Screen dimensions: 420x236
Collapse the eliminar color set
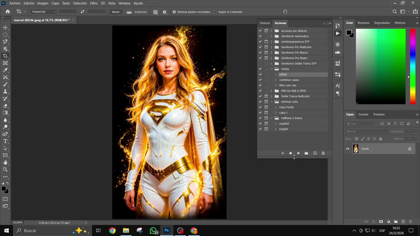pyautogui.click(x=271, y=102)
